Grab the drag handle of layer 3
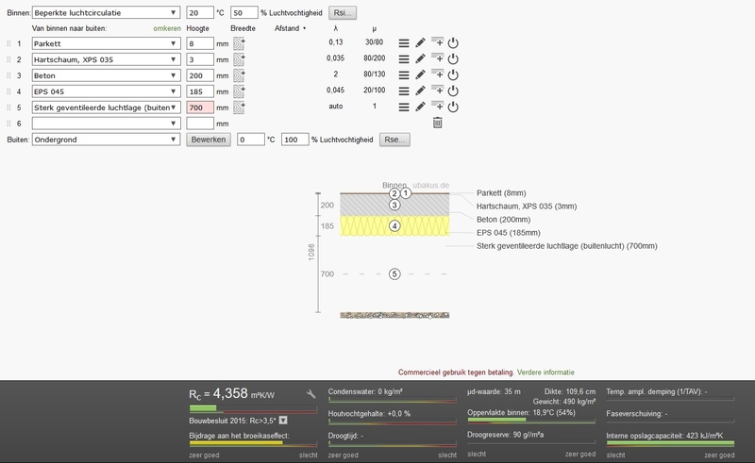The height and width of the screenshot is (463, 755). (8, 75)
